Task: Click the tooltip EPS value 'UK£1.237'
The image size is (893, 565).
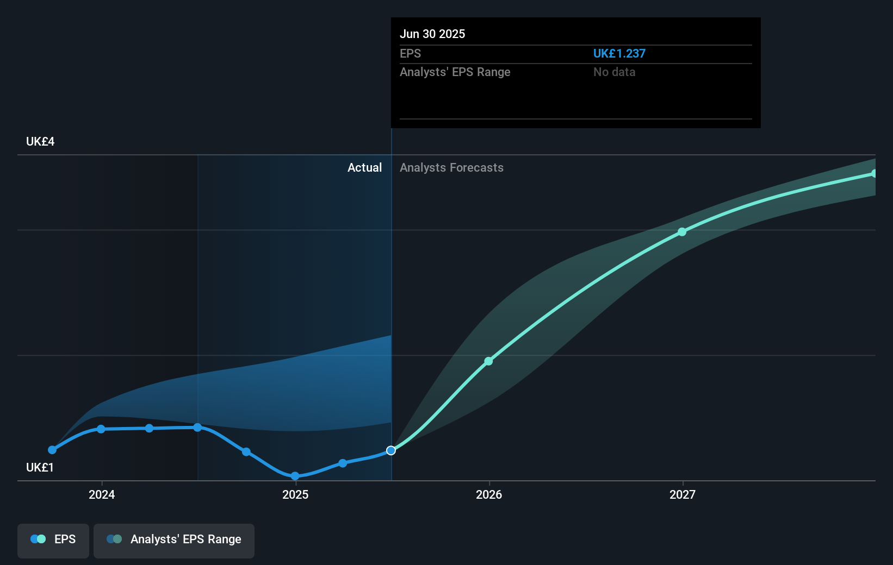Action: coord(619,54)
